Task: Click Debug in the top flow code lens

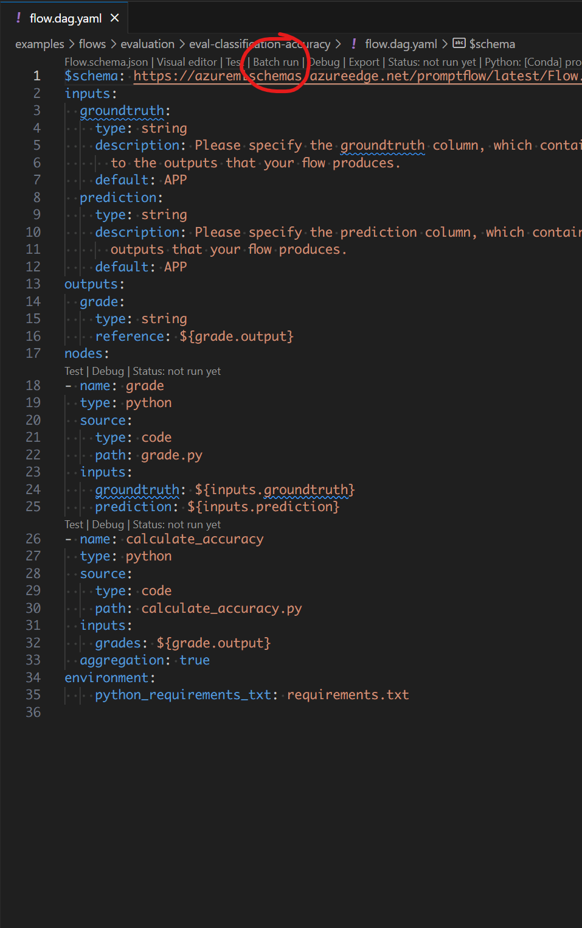Action: click(325, 62)
